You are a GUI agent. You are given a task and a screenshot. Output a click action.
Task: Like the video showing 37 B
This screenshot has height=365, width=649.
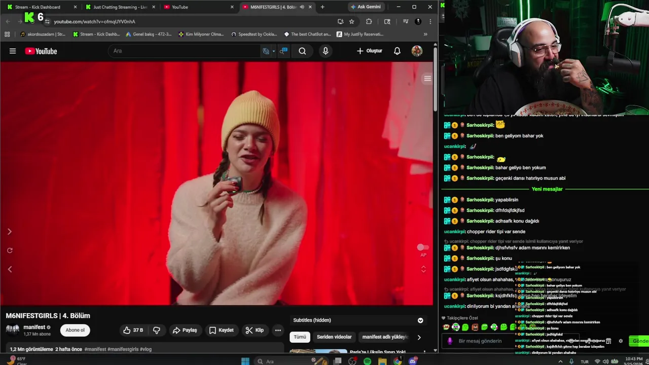[x=133, y=330]
